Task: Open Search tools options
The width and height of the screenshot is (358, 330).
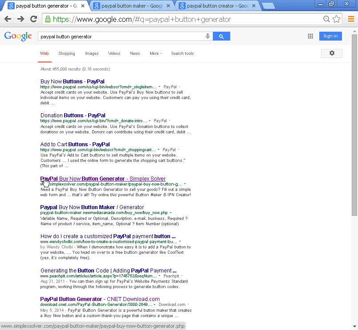Action: click(x=183, y=53)
